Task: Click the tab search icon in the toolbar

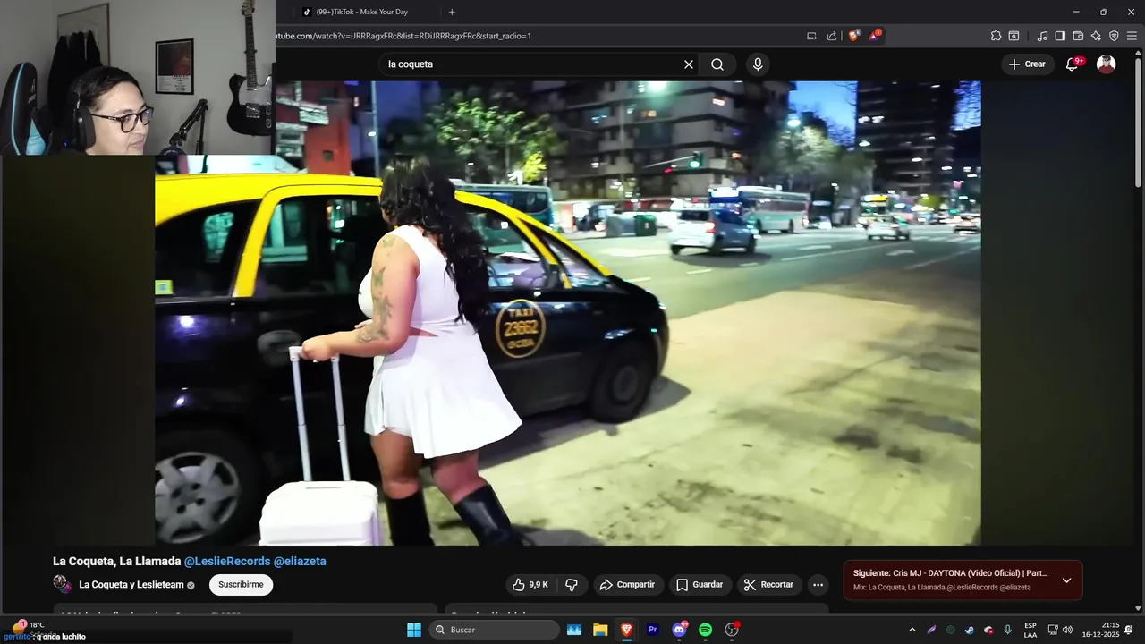Action: (x=1014, y=36)
